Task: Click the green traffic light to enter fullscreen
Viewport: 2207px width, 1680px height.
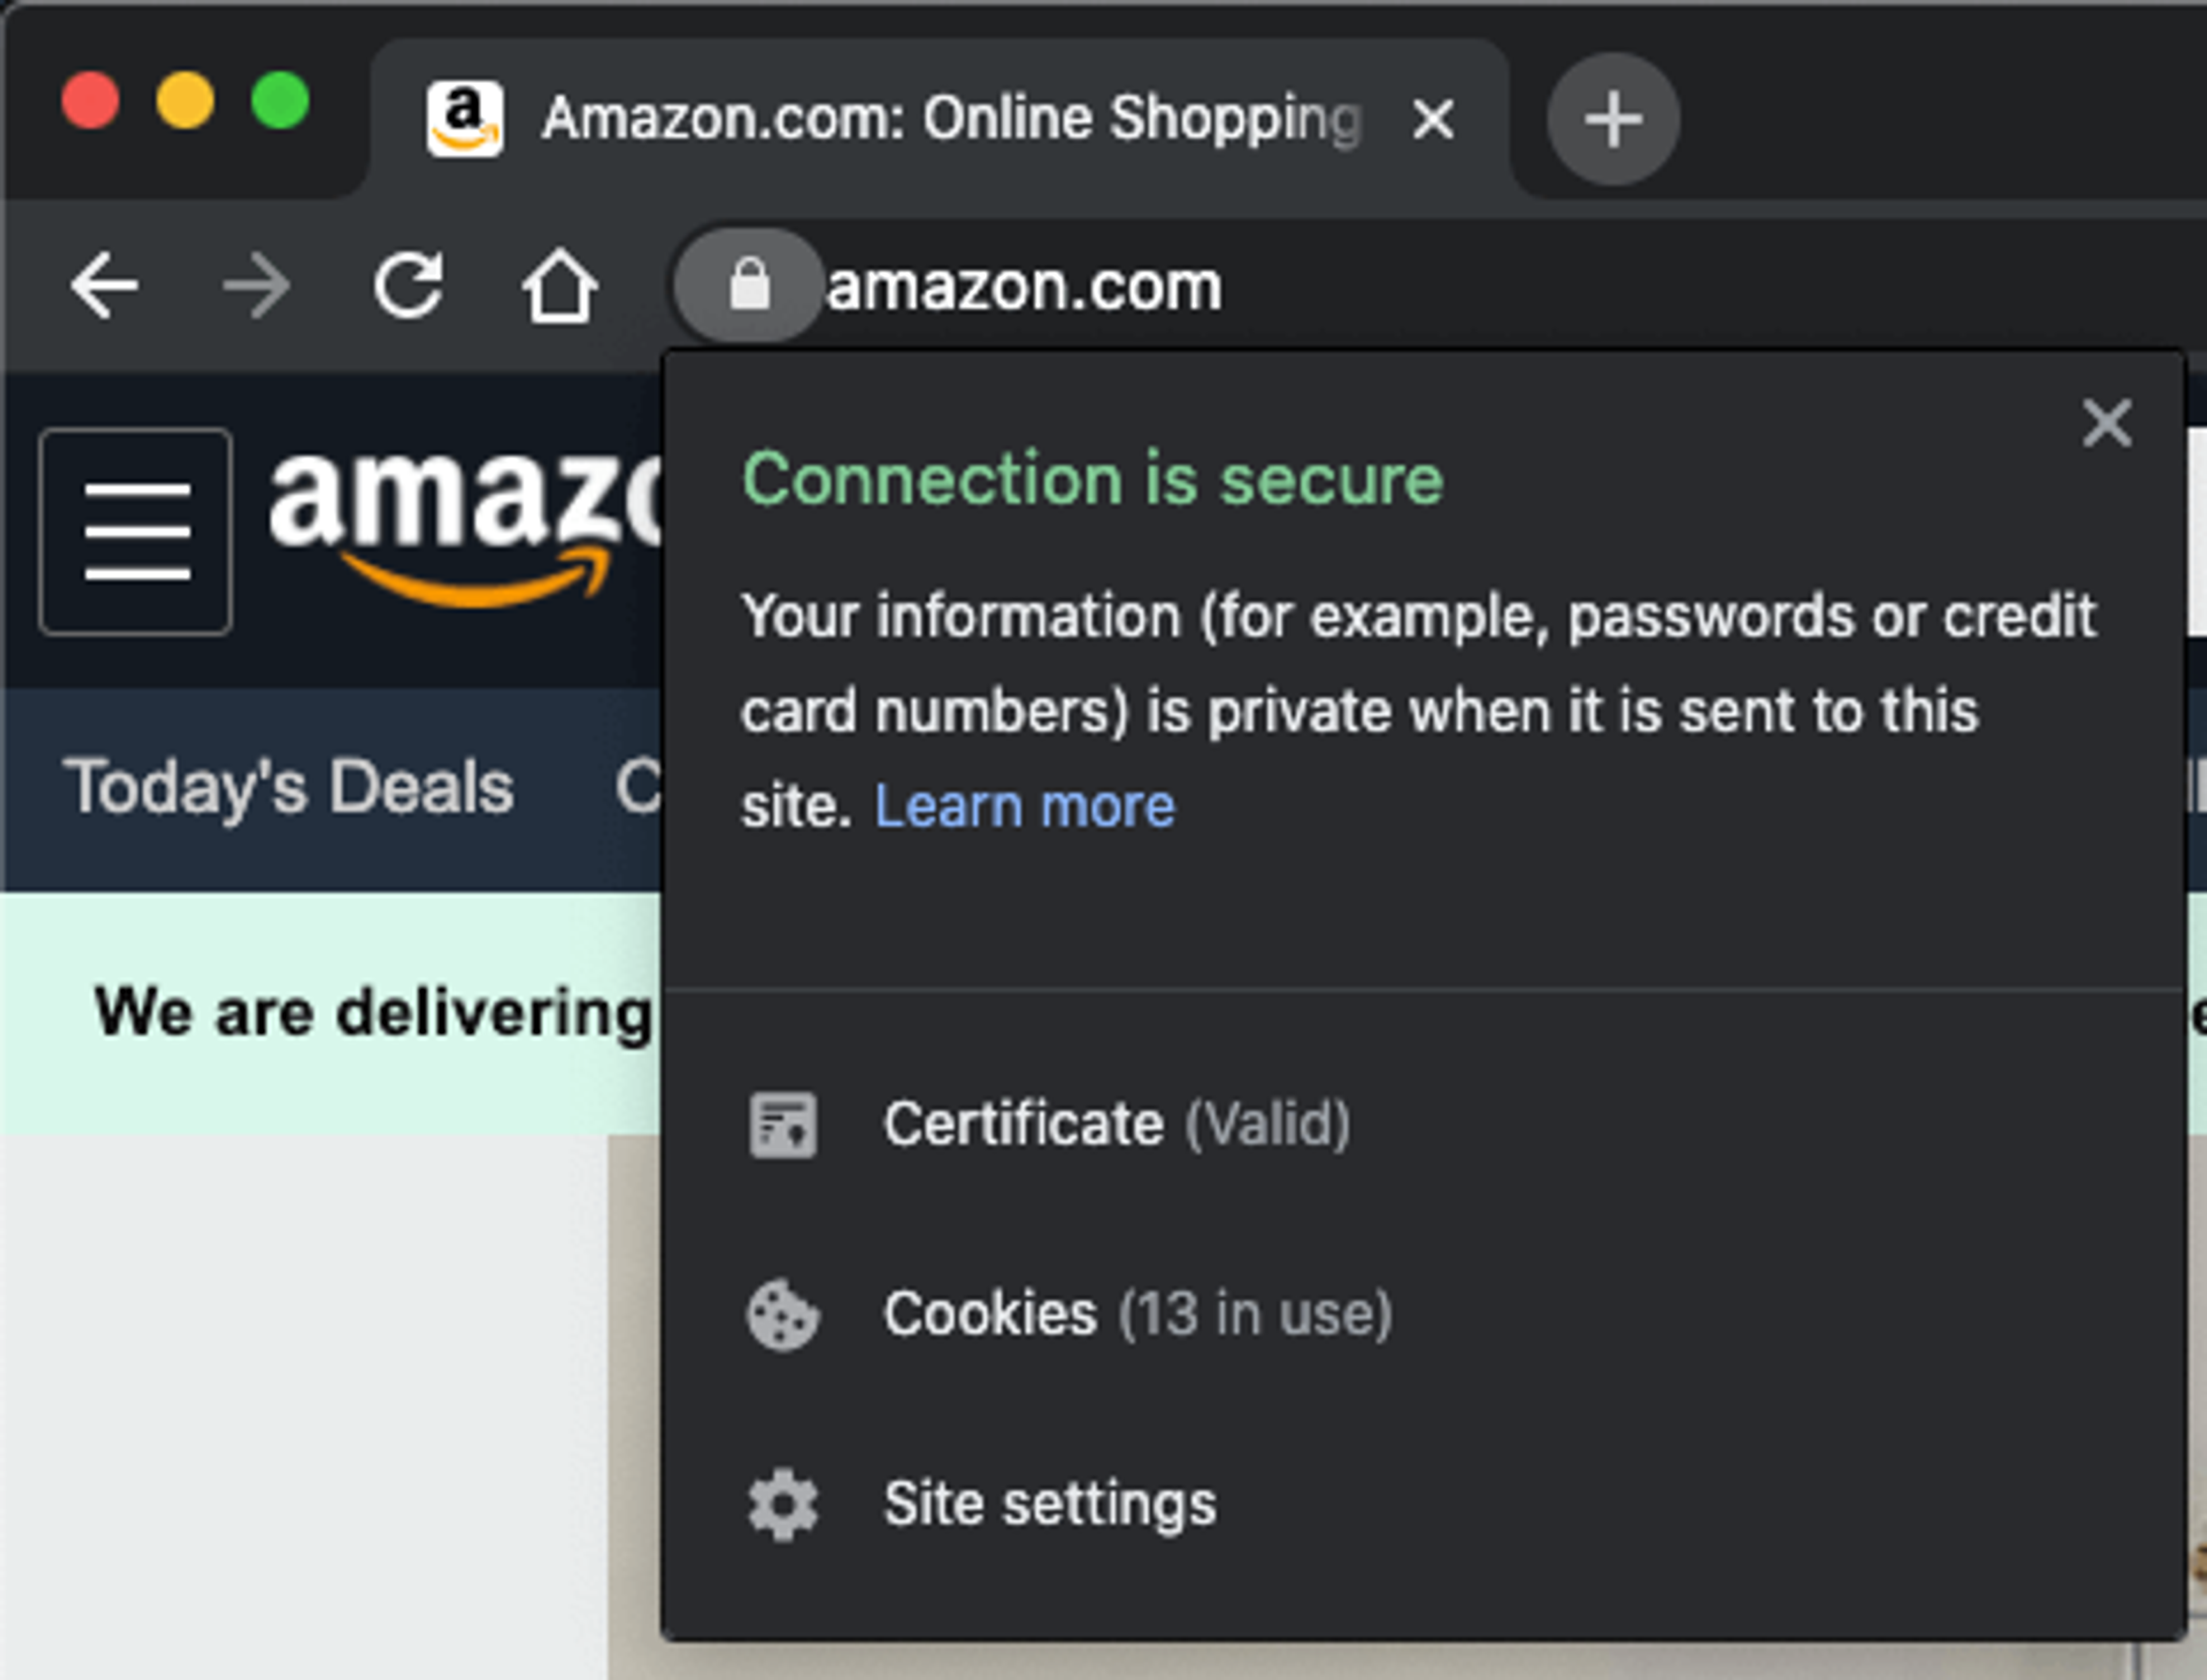Action: (281, 100)
